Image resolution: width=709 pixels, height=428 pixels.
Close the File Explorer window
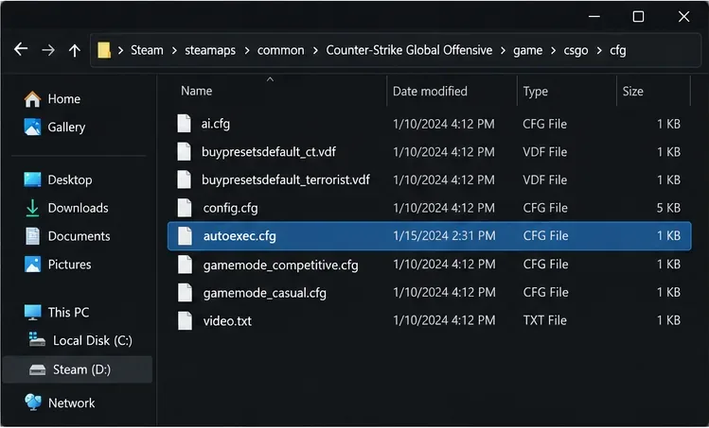(683, 17)
